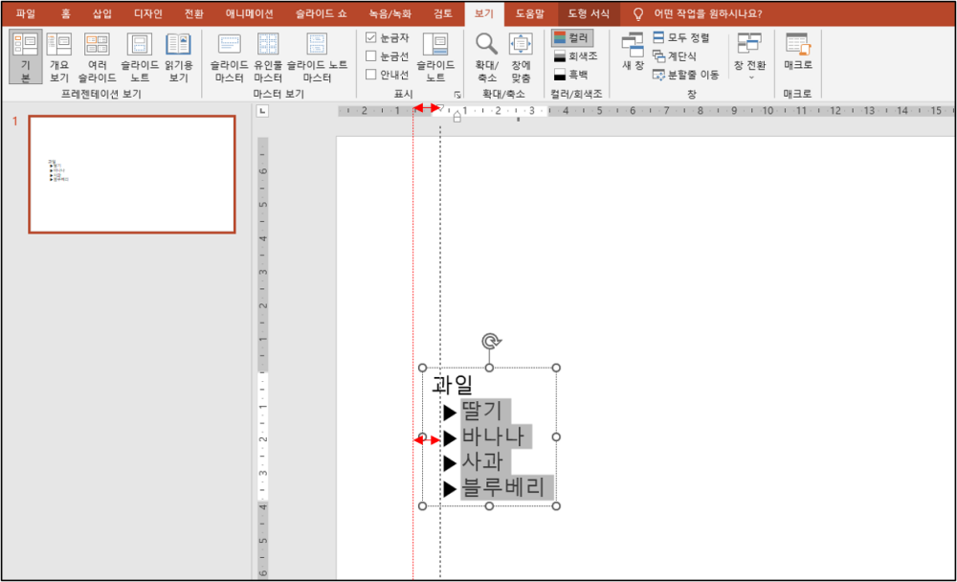Open 개요 보기 outline view
Viewport: 957px width, 582px height.
pyautogui.click(x=59, y=56)
